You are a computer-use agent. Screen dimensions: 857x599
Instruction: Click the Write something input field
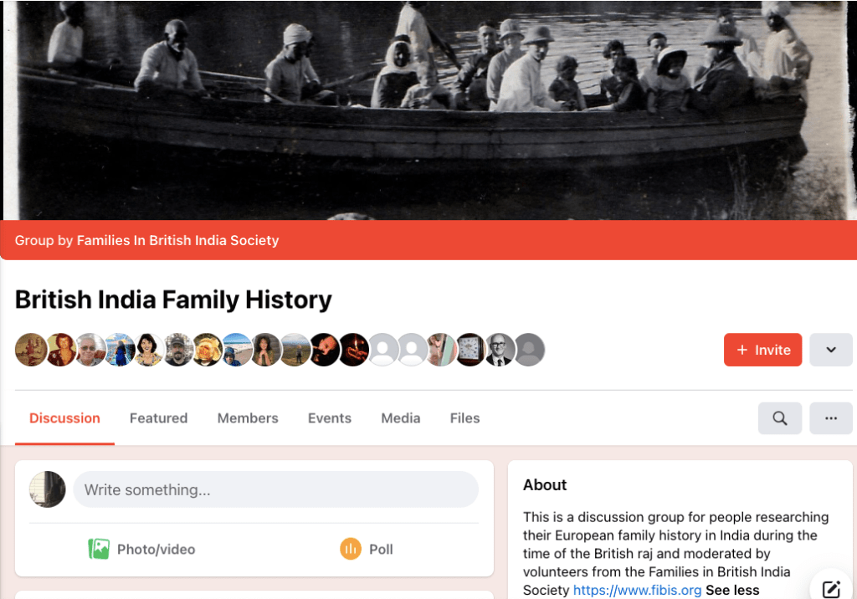click(x=276, y=489)
